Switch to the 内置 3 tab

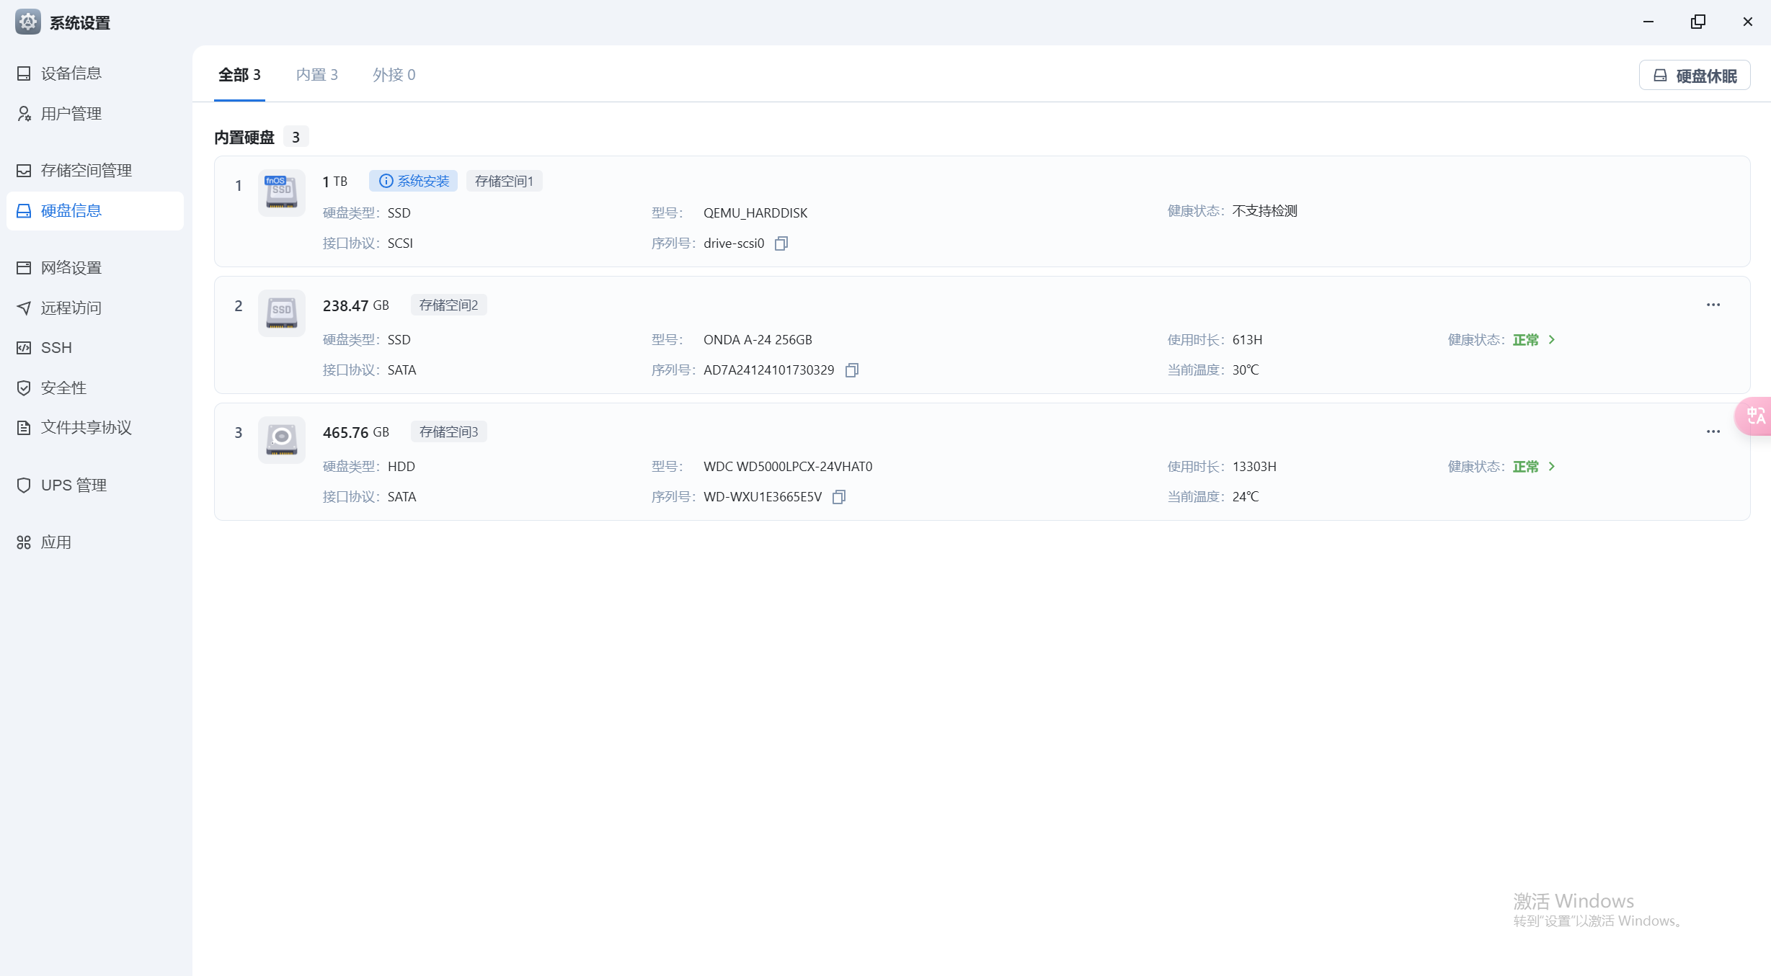(316, 75)
